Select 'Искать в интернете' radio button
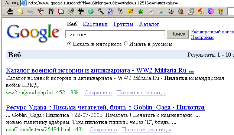The height and width of the screenshot is (135, 234). point(69,44)
